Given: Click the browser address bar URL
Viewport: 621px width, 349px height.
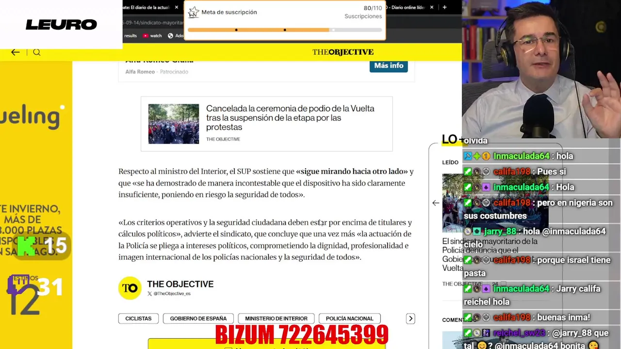Looking at the screenshot, I should click(x=153, y=22).
